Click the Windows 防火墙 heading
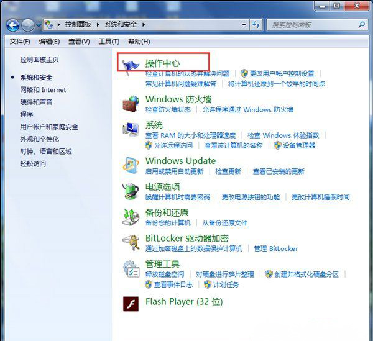373x341 pixels. click(x=178, y=99)
